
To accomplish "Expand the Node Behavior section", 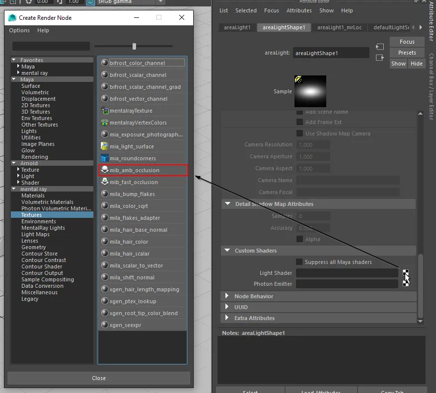I will coord(228,296).
